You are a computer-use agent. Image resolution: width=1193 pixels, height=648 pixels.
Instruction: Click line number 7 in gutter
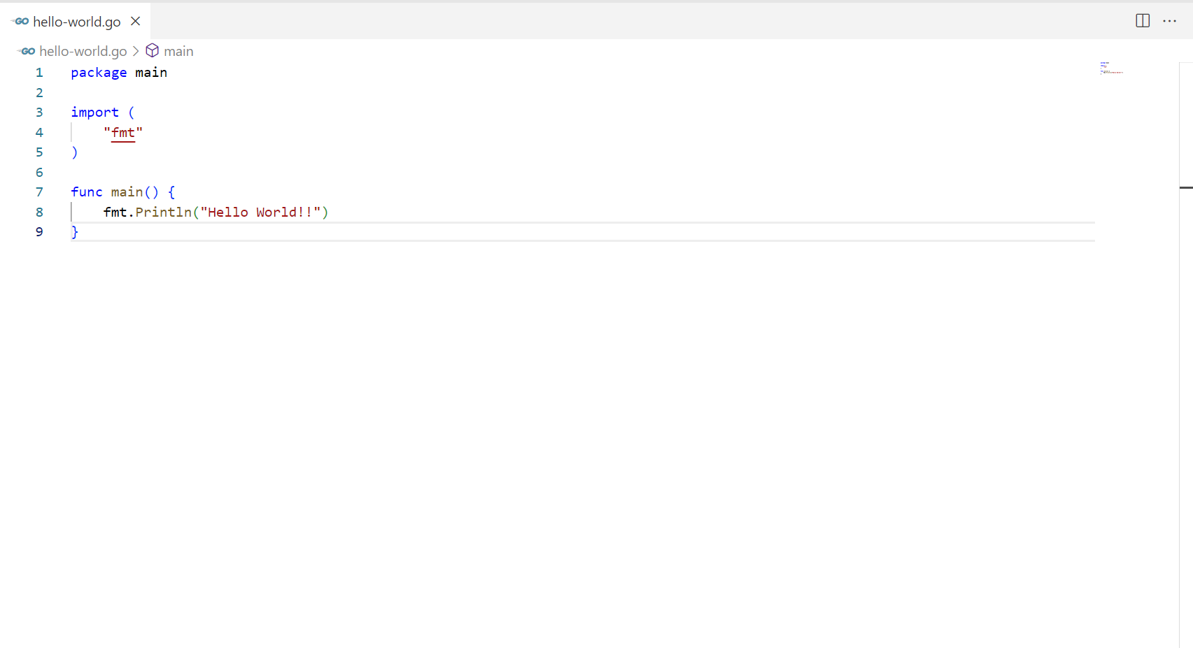pyautogui.click(x=39, y=192)
